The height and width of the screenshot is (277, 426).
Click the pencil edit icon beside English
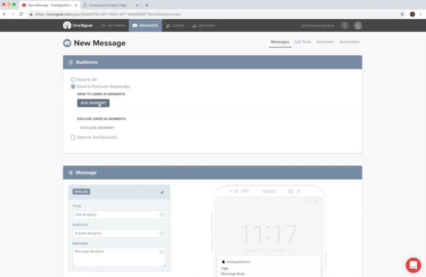click(x=162, y=192)
